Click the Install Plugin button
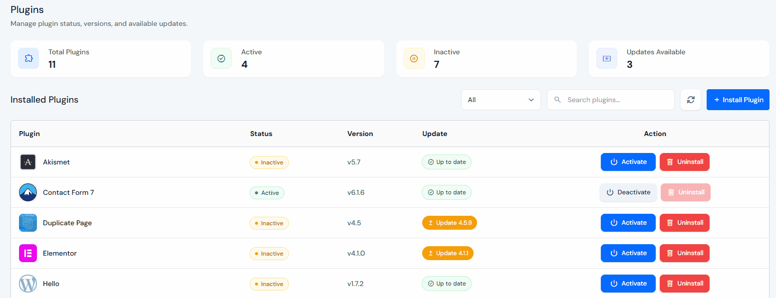 tap(738, 100)
